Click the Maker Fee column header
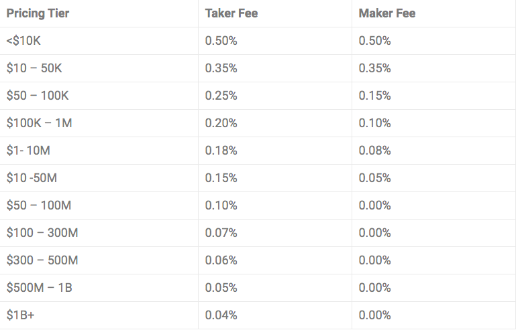Screen dimensions: 516x330 click(x=387, y=13)
